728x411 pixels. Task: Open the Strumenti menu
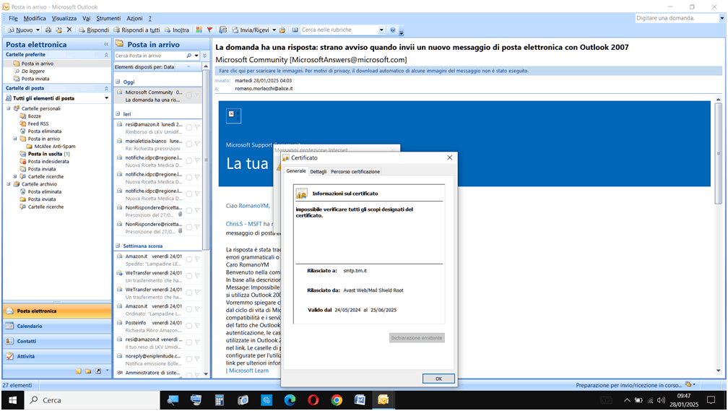point(108,18)
